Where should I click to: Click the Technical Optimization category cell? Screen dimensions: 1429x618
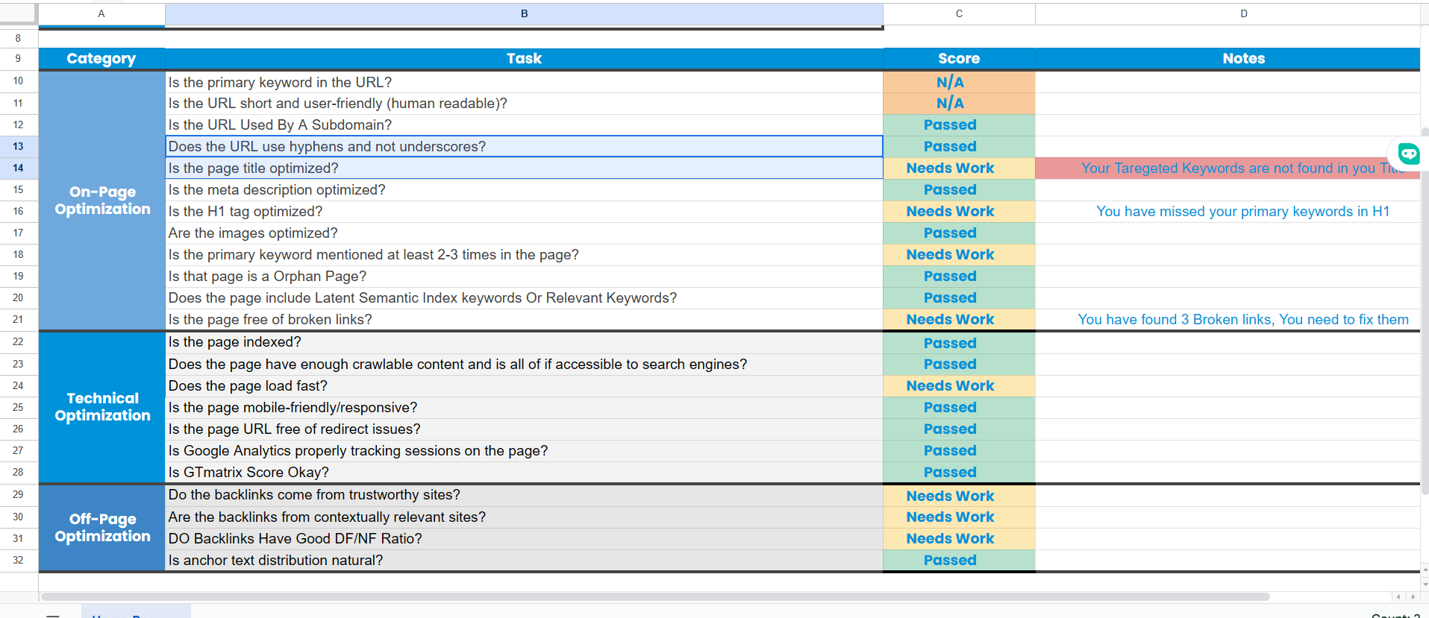102,407
